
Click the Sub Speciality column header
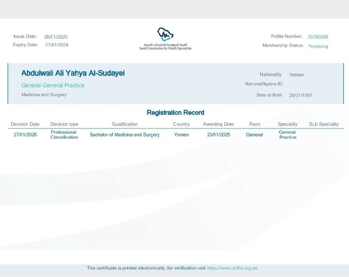[324, 124]
